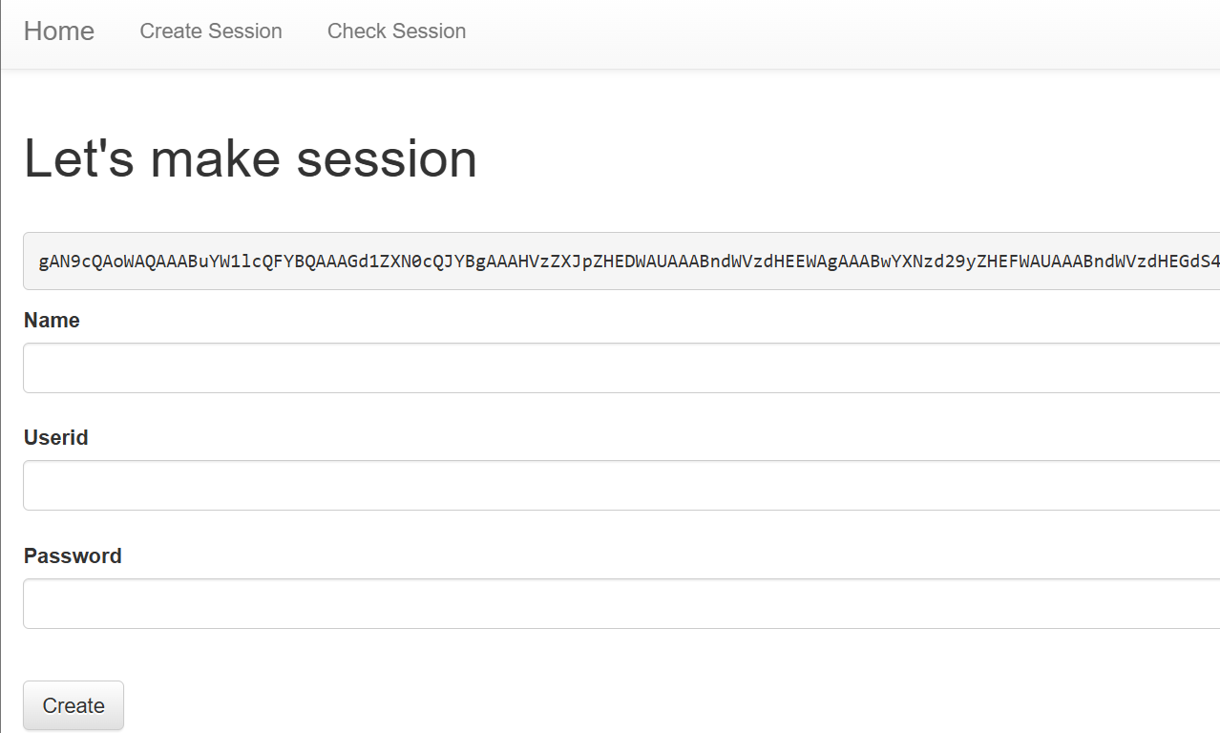Navigate to Create Session in navbar
This screenshot has width=1220, height=733.
(x=211, y=31)
